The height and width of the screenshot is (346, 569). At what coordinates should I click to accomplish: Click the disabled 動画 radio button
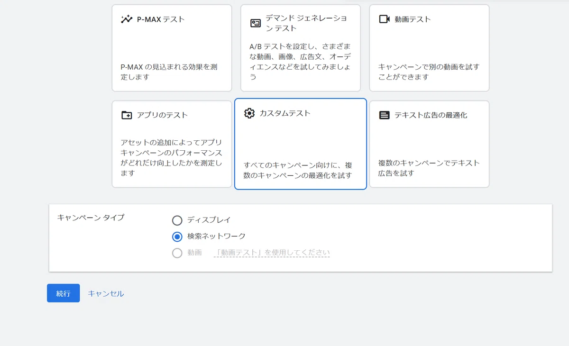pyautogui.click(x=177, y=253)
